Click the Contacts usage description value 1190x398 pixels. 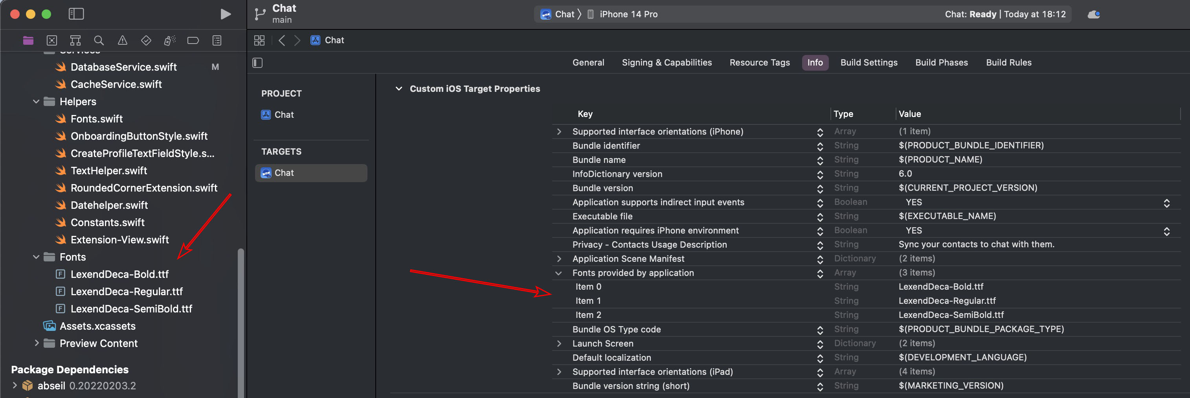point(976,245)
